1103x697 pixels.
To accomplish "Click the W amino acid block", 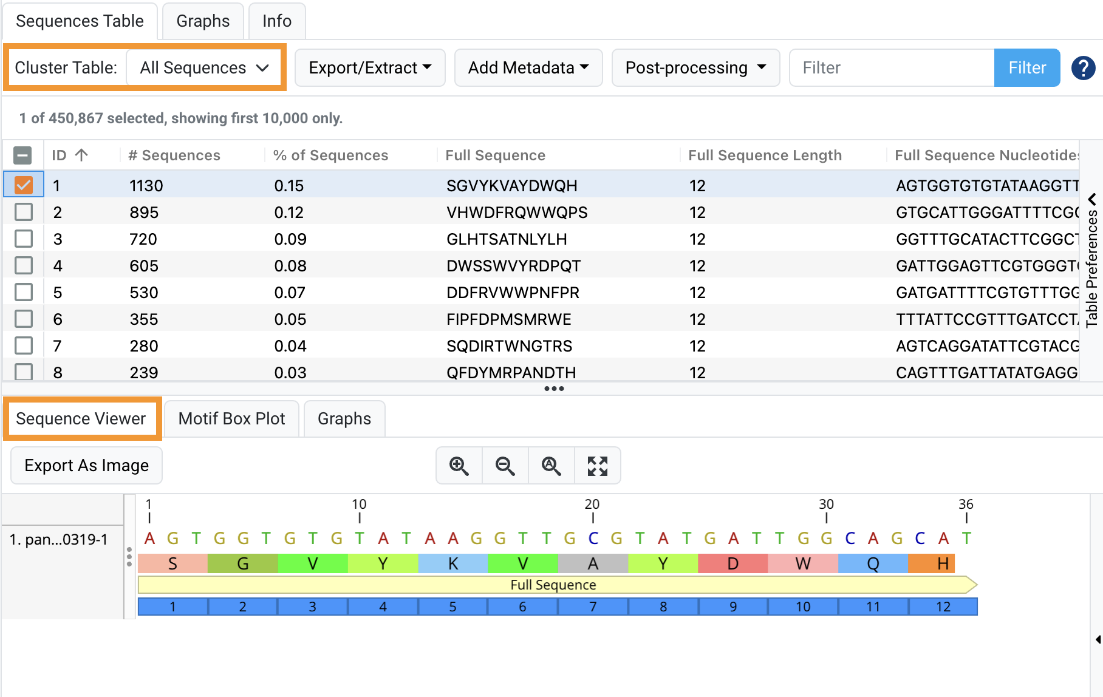I will (x=803, y=563).
